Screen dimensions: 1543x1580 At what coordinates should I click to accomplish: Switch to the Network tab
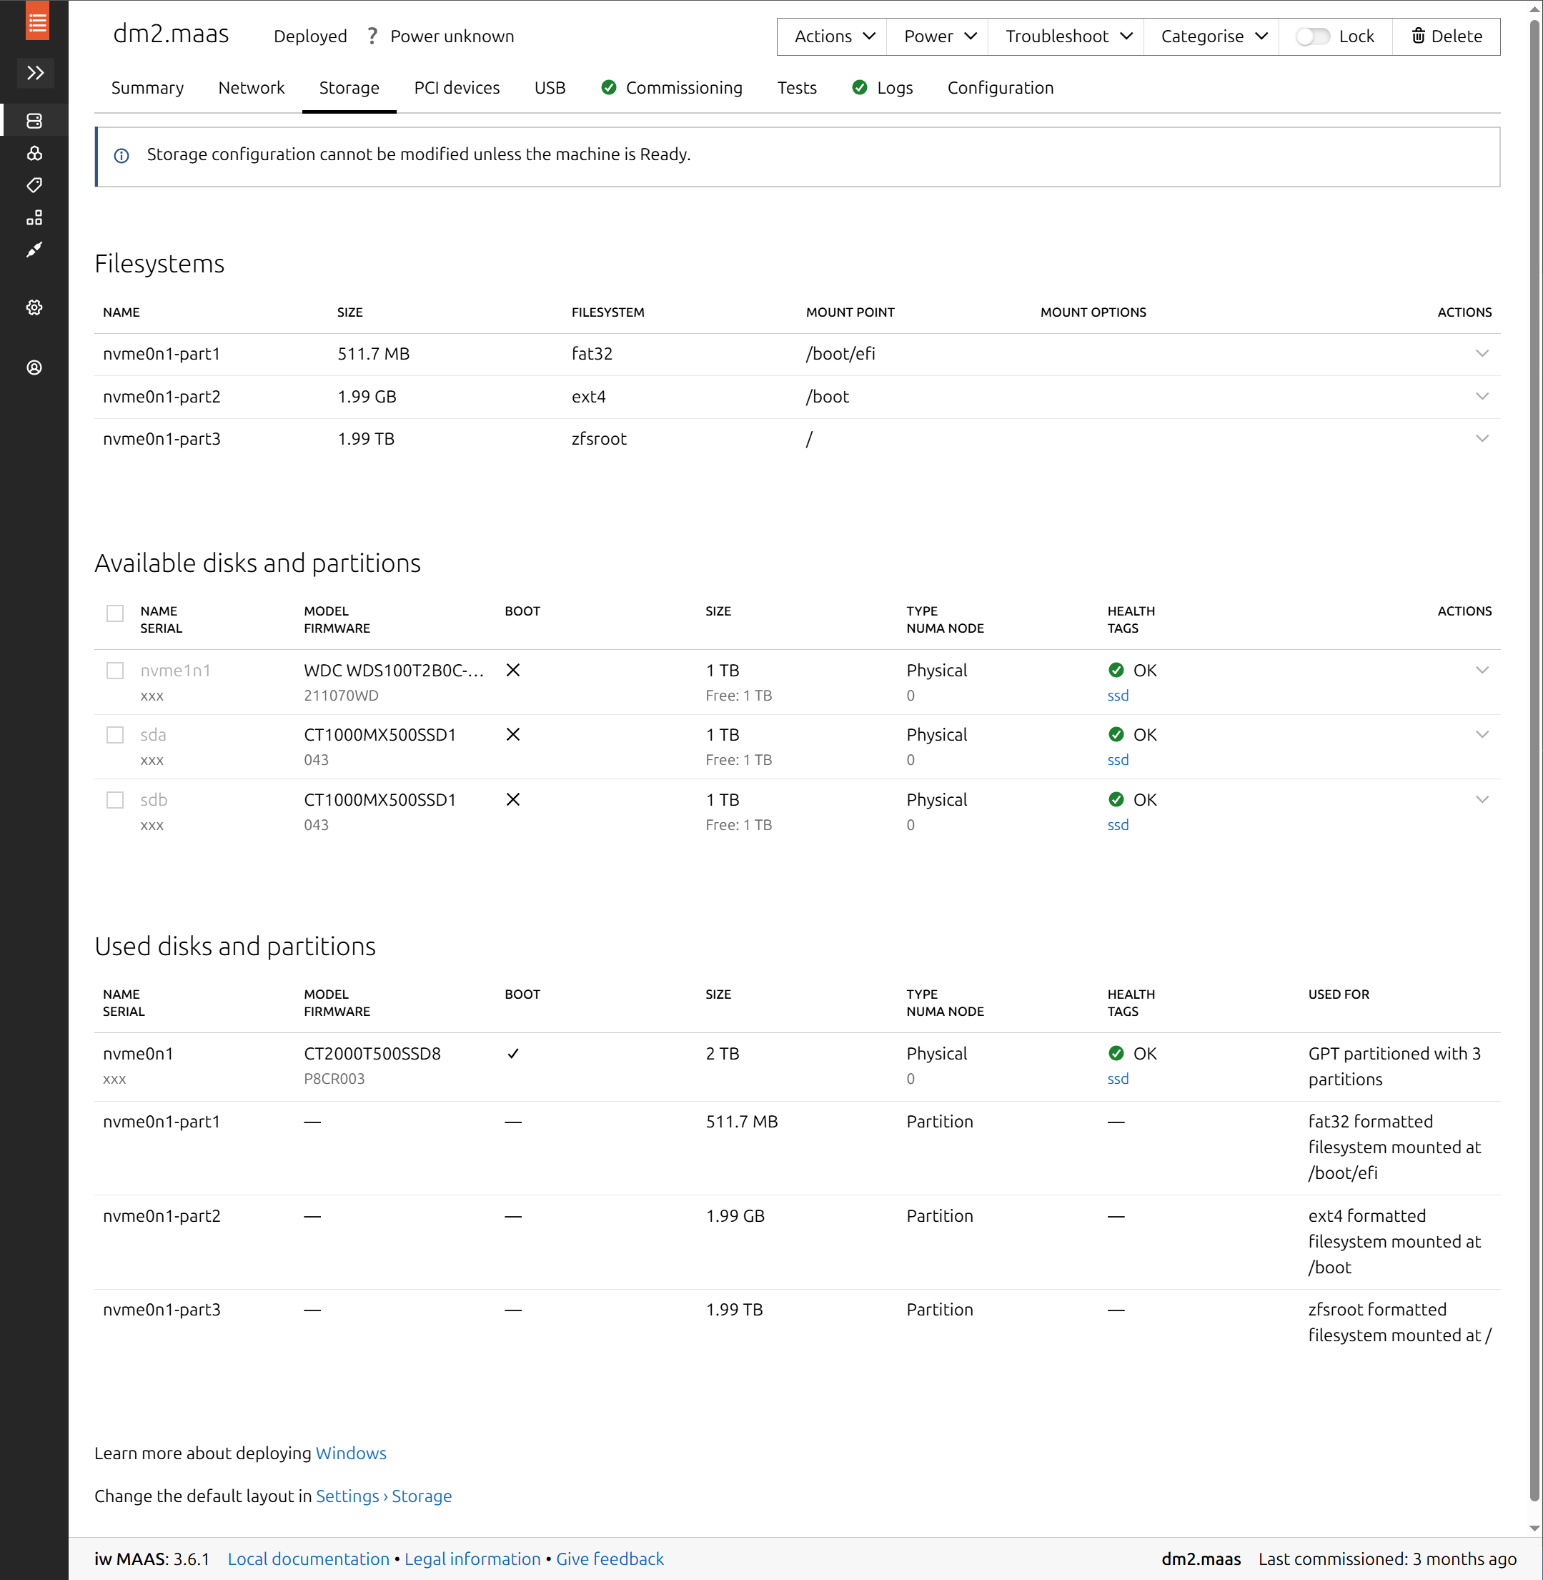pyautogui.click(x=252, y=87)
